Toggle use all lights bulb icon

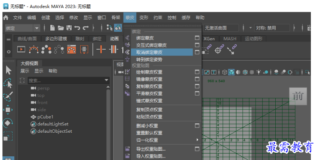click(x=259, y=72)
